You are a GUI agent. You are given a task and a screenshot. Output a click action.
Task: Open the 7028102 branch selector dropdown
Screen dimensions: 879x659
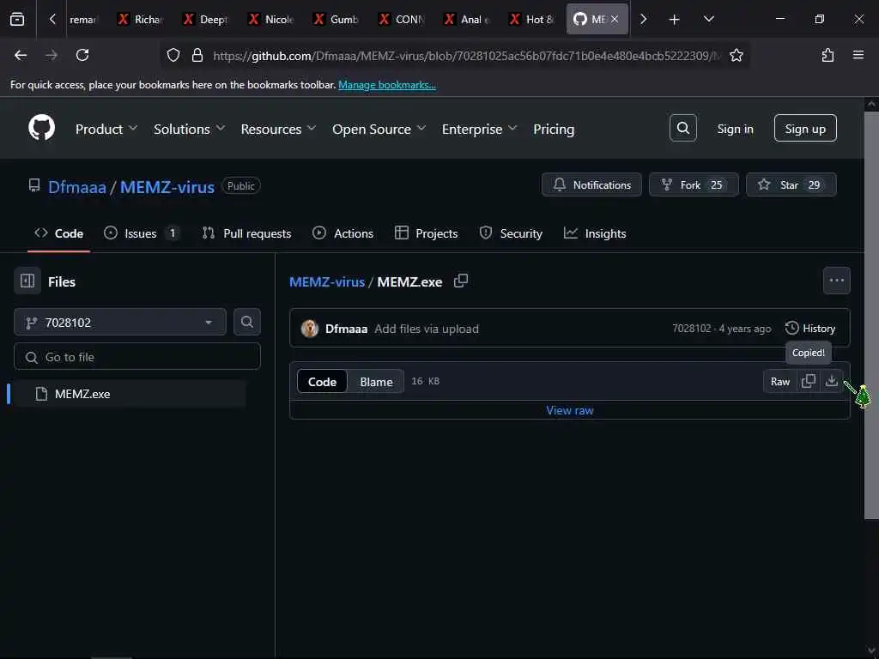(x=120, y=323)
